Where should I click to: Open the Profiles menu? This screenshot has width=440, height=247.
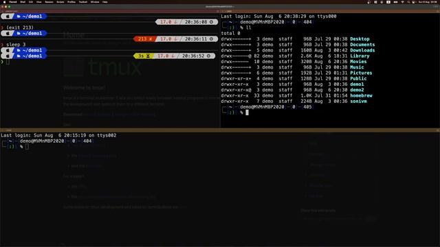(x=71, y=2)
